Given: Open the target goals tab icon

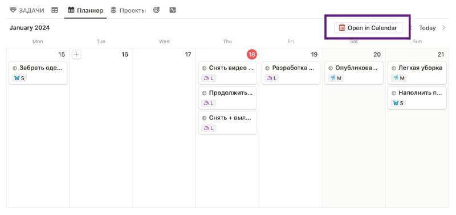Looking at the screenshot, I should [x=156, y=10].
